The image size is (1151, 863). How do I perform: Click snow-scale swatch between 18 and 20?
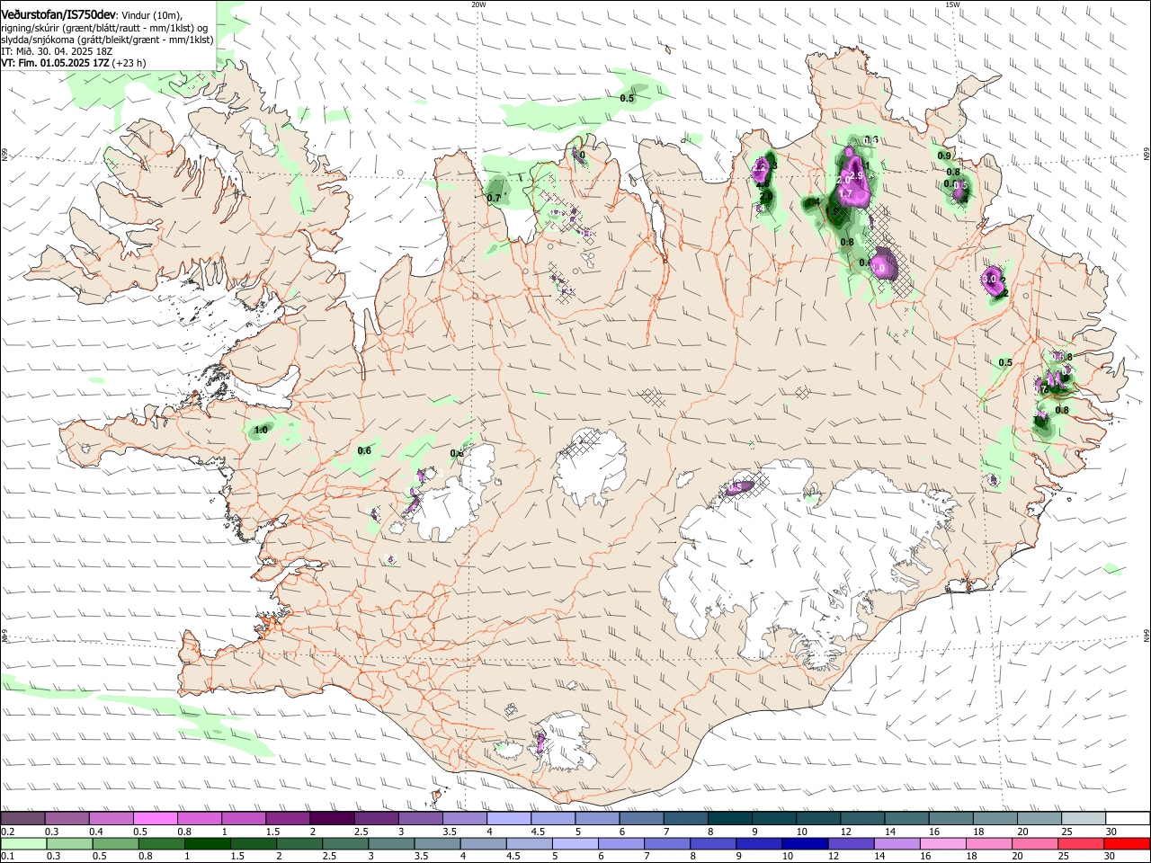coord(996,819)
